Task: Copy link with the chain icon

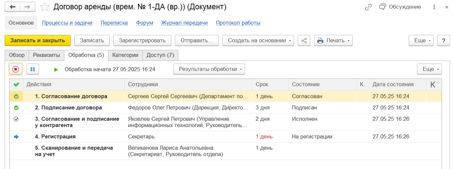Action: (x=369, y=8)
